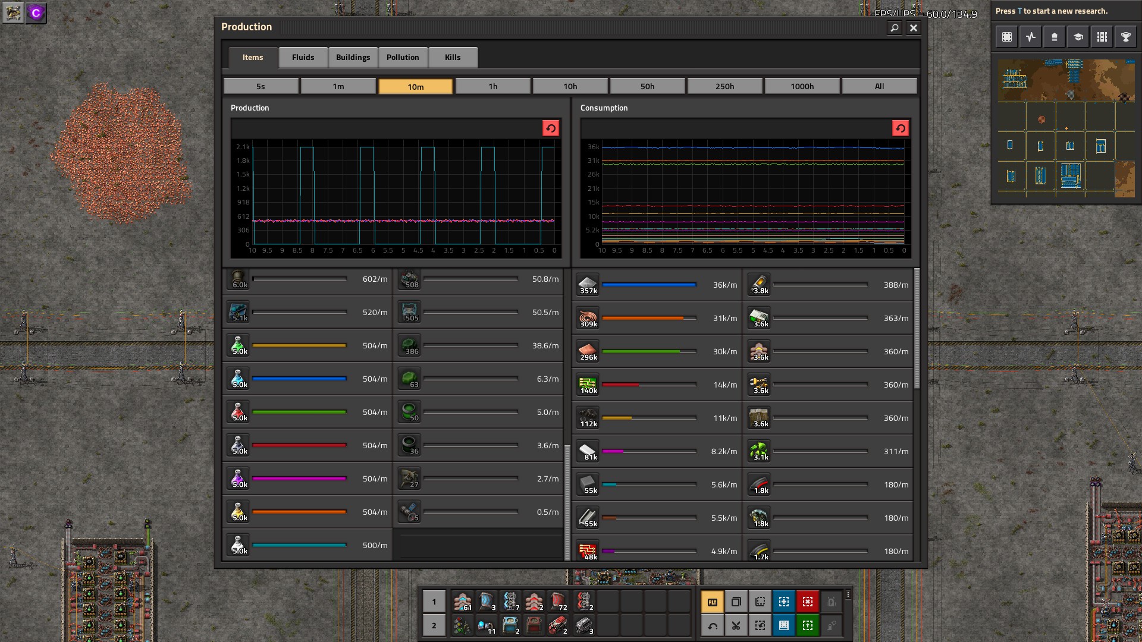Set time range to 50h
The width and height of the screenshot is (1142, 642).
(x=648, y=86)
